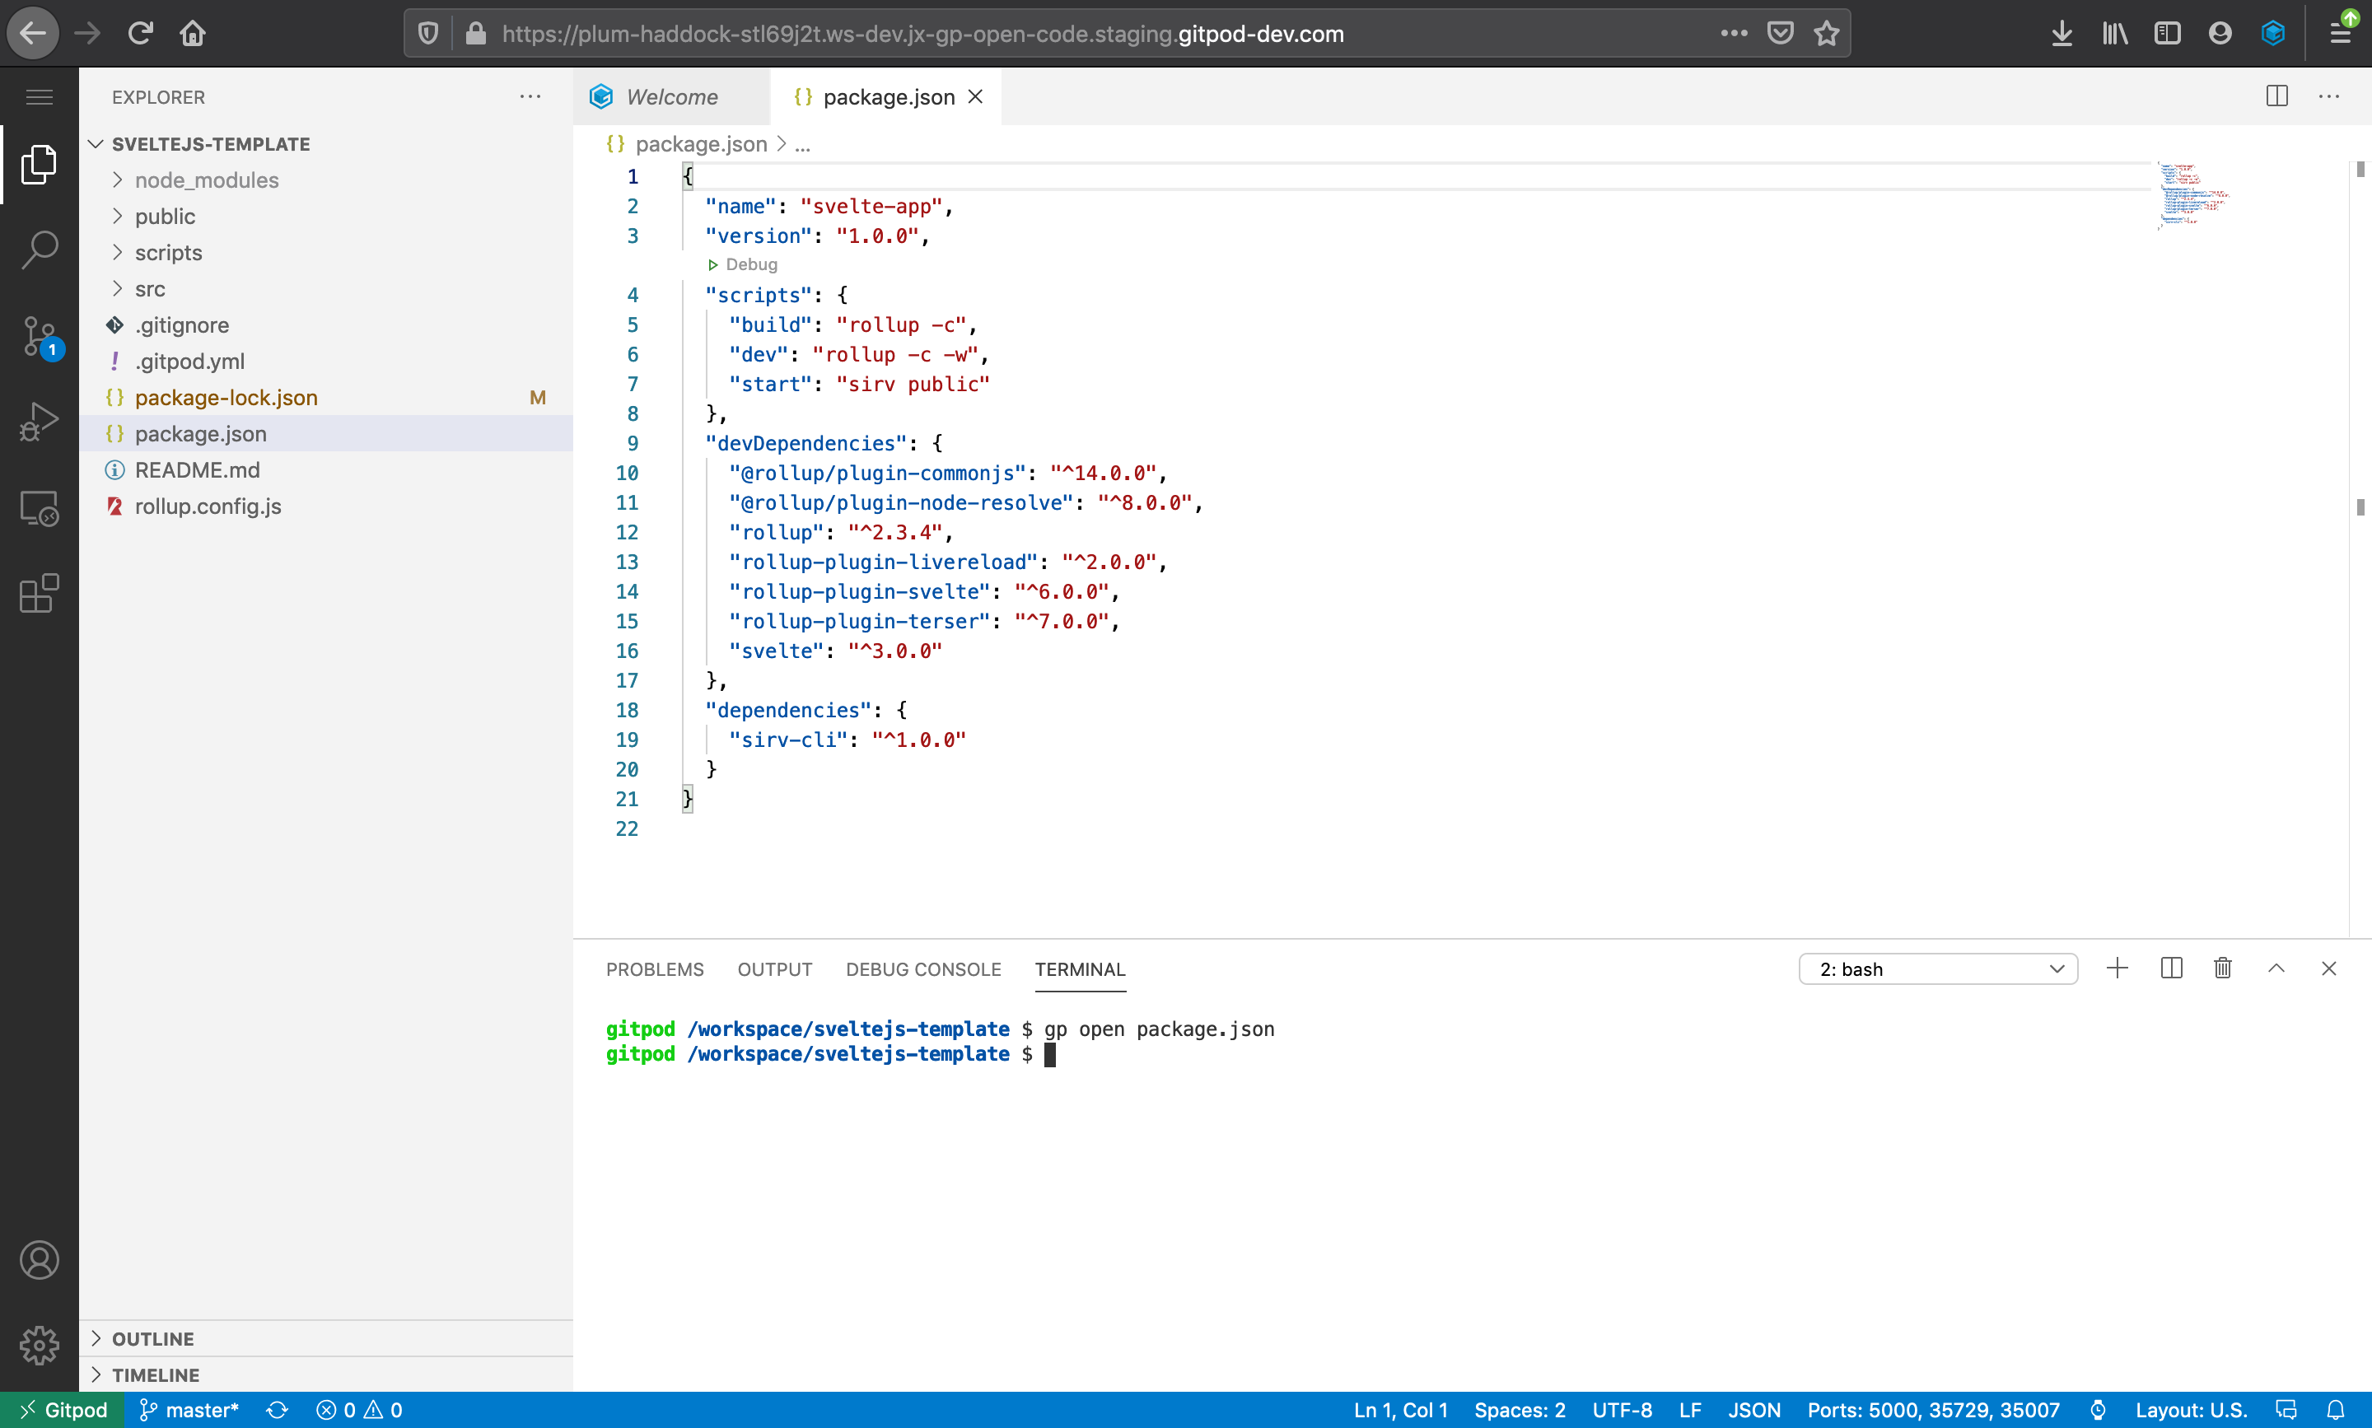Bookmark the current page with the star
This screenshot has width=2372, height=1428.
(1827, 33)
